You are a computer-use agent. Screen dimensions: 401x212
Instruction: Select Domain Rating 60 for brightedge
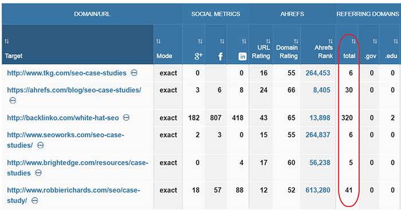pos(291,163)
